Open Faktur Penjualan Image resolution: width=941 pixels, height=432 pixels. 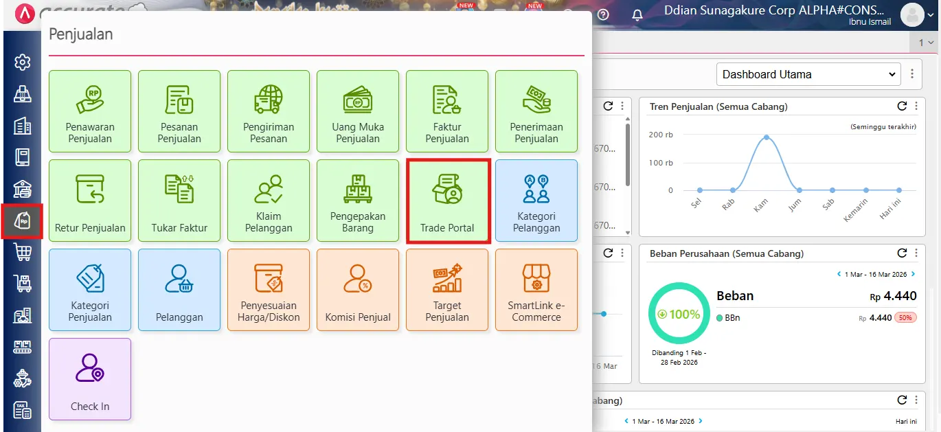coord(447,111)
